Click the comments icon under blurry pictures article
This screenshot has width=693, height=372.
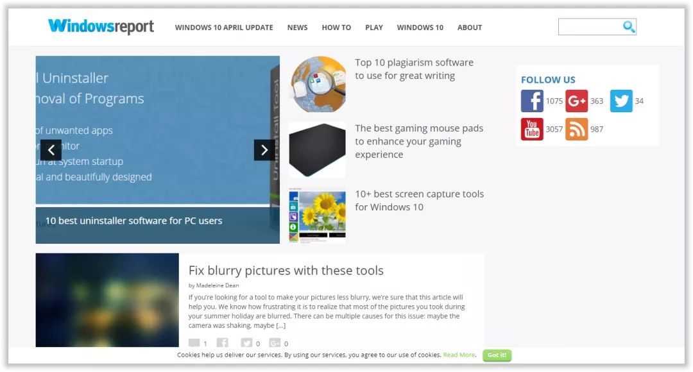(194, 343)
